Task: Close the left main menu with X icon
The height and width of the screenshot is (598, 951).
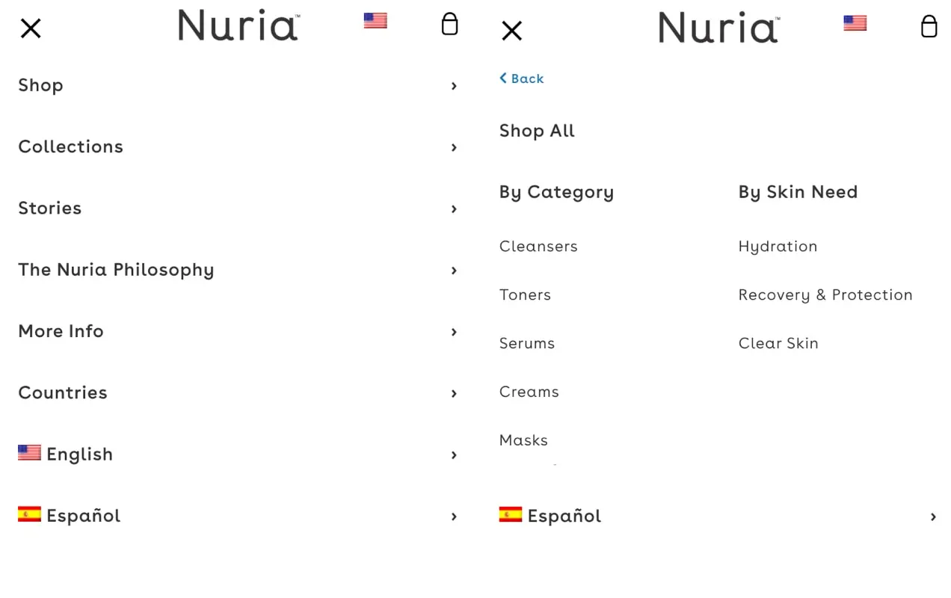Action: point(31,28)
